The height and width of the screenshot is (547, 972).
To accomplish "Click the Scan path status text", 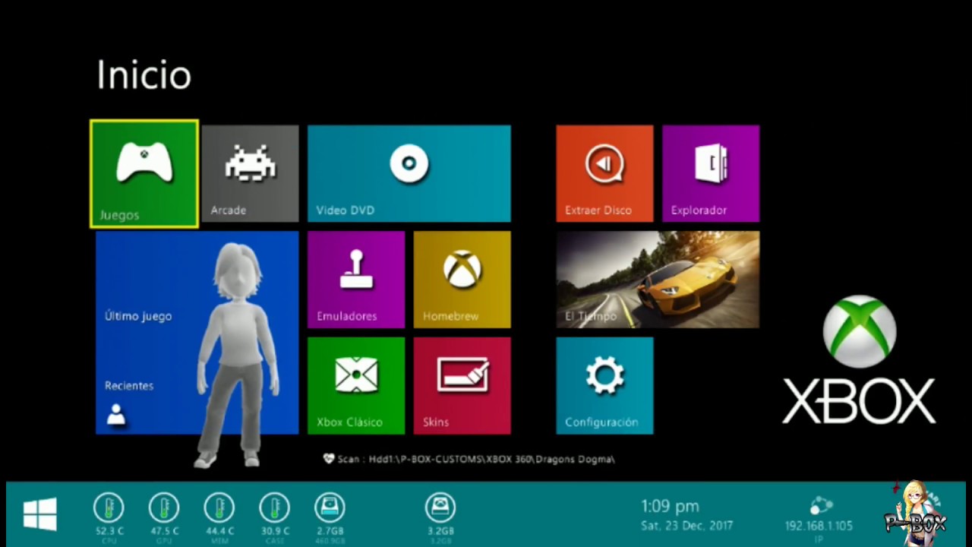I will click(469, 459).
